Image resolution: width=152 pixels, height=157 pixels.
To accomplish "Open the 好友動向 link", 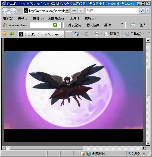I will 75,25.
